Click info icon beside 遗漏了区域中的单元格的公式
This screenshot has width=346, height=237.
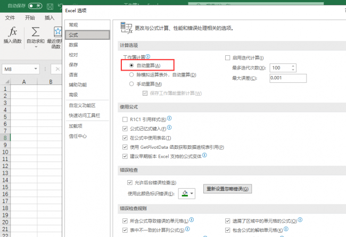[x=300, y=219]
